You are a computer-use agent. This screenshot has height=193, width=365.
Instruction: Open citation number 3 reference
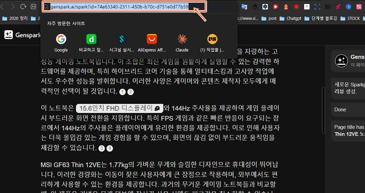[102, 148]
